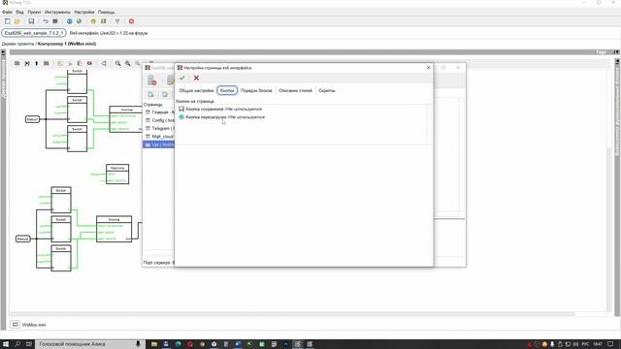
Task: Switch to Кнопки tab
Action: click(x=227, y=90)
